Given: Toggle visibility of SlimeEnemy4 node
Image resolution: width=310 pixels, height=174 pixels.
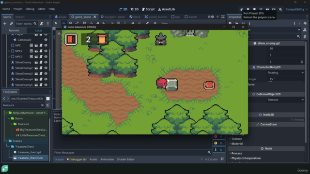Looking at the screenshot, I should [46, 79].
